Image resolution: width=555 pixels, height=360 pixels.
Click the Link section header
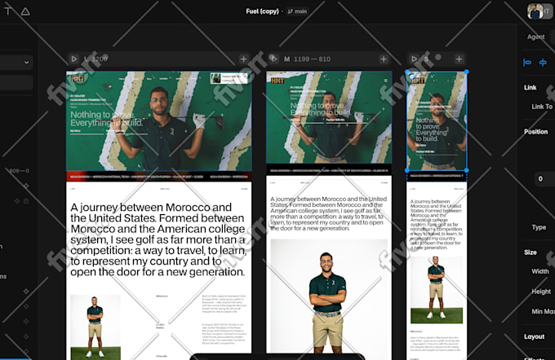click(x=531, y=87)
